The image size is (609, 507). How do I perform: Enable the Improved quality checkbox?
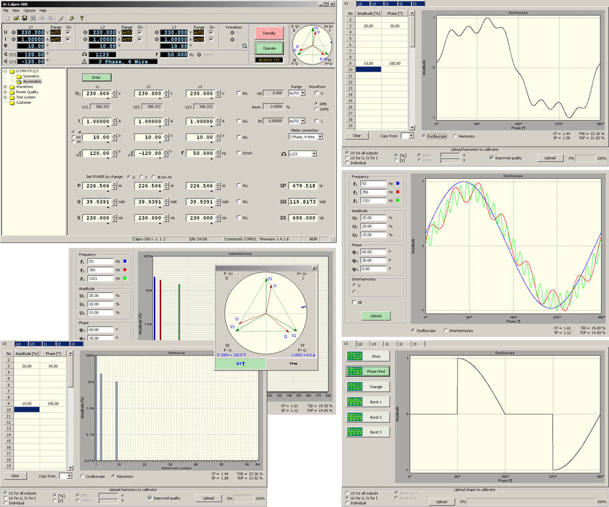point(490,158)
